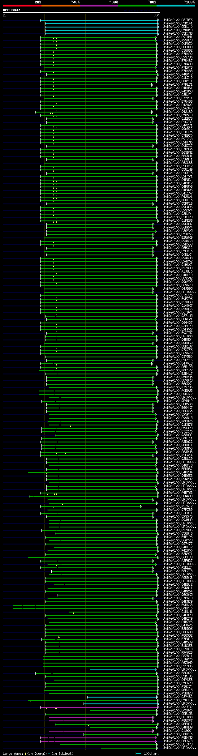This screenshot has width=198, height=756.
Task: Open hit UniRef100_A9TMN1
Action: tap(178, 37)
